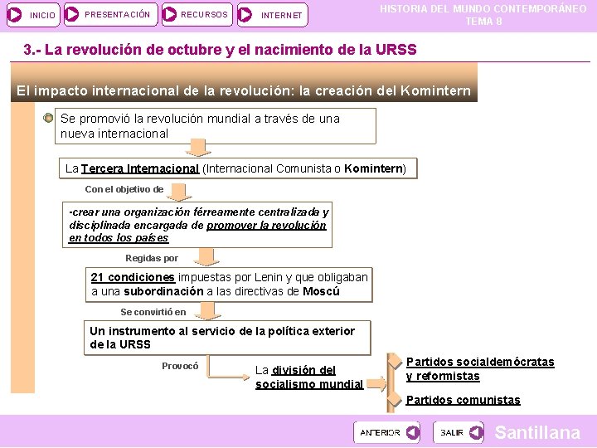Click the Santillana logo text
The width and height of the screenshot is (597, 448).
[537, 432]
